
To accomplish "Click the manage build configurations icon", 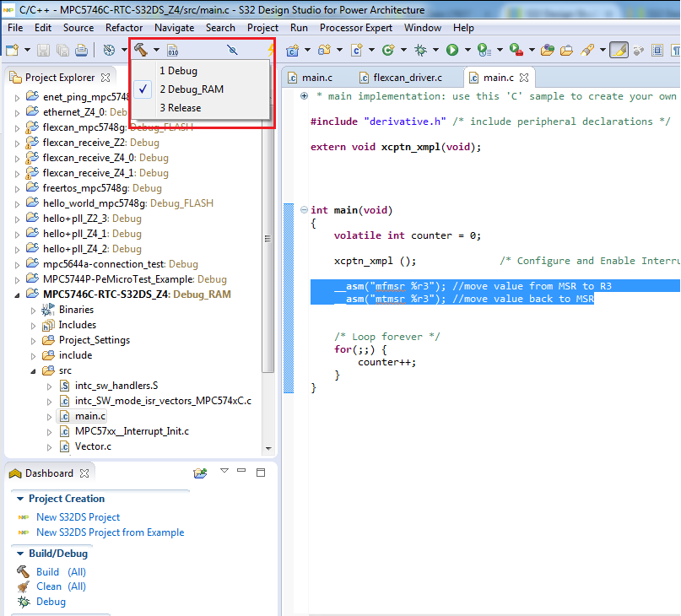I will click(109, 50).
